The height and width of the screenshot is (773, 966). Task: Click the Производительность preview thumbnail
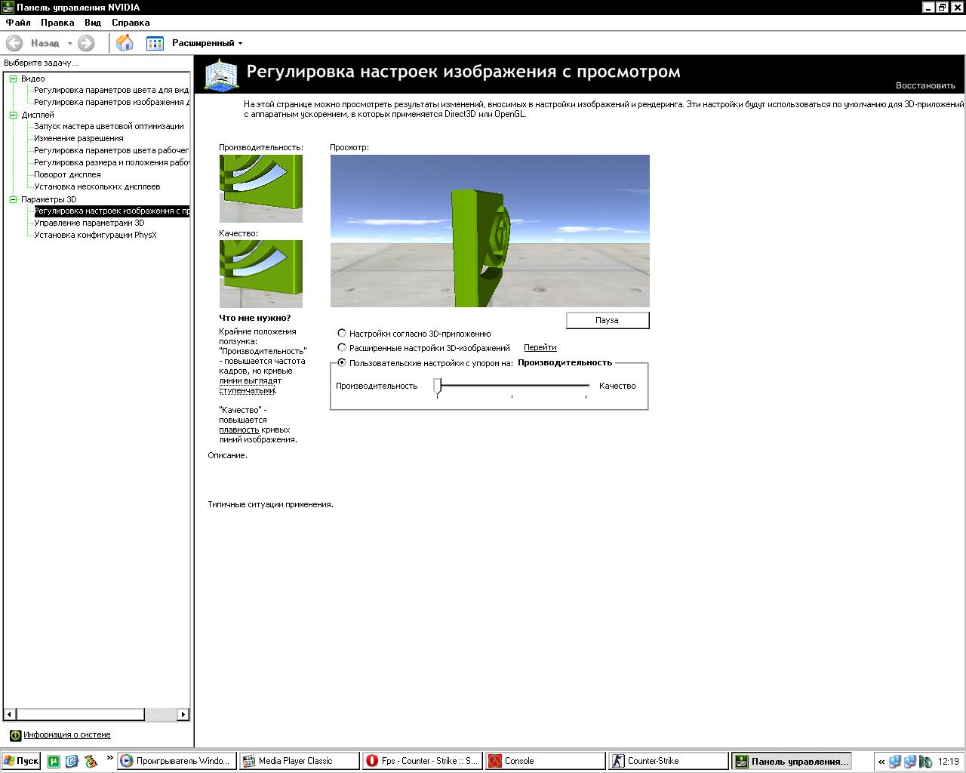261,189
